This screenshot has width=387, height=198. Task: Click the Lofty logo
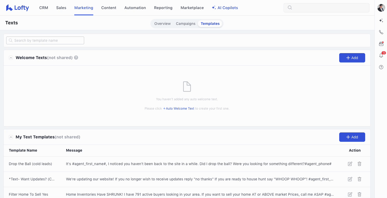[17, 8]
